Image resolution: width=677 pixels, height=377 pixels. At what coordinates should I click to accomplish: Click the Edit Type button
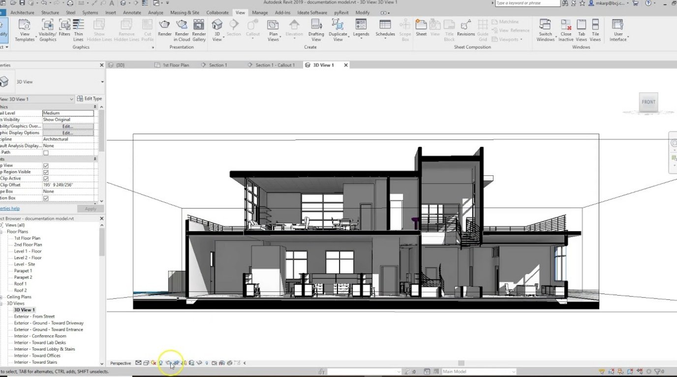[x=90, y=99]
